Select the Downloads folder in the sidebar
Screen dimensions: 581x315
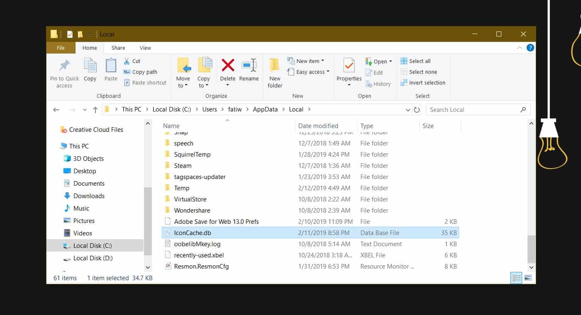(x=90, y=196)
